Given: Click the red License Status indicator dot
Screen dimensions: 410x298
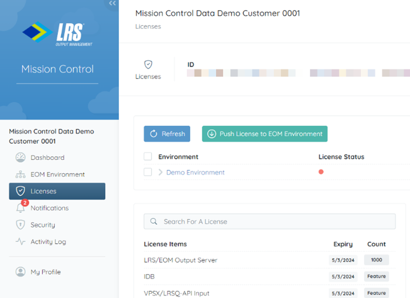Looking at the screenshot, I should (x=321, y=172).
